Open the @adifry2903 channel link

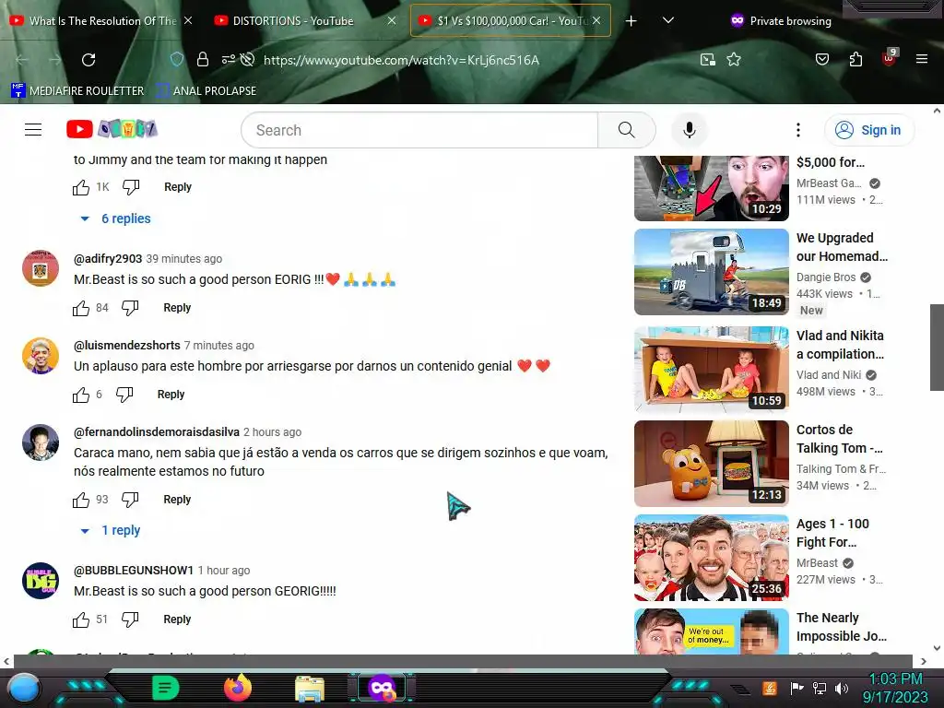[x=108, y=259]
